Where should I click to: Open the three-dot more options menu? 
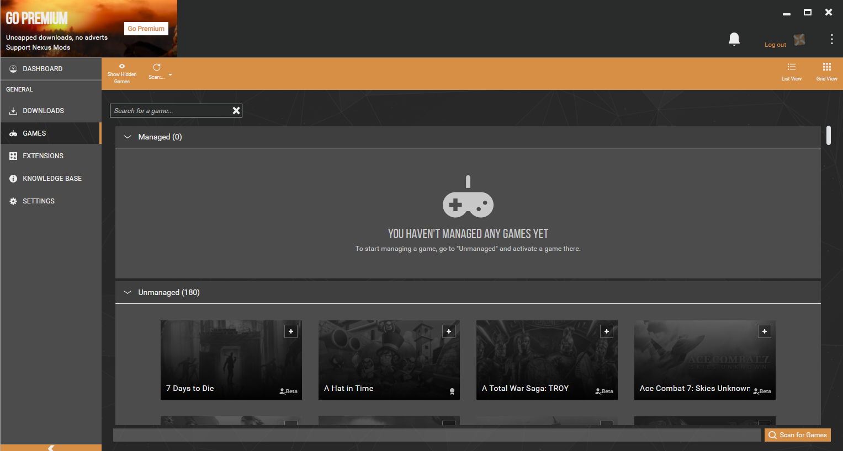pyautogui.click(x=831, y=39)
